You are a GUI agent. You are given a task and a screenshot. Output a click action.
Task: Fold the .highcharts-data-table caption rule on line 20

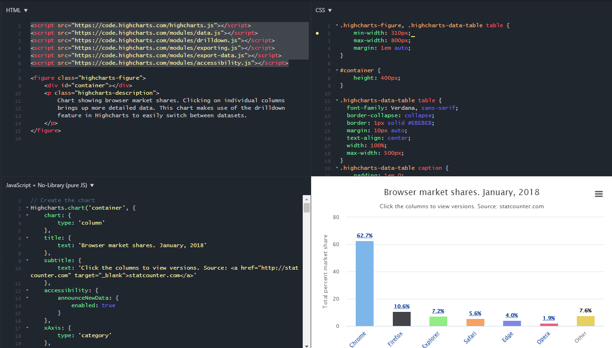coord(337,168)
